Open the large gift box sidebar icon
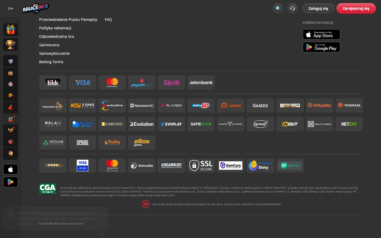 (x=10, y=30)
